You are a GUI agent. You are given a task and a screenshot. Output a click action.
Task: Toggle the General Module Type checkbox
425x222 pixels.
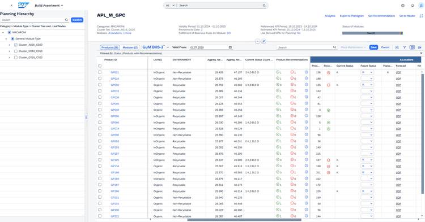point(12,38)
